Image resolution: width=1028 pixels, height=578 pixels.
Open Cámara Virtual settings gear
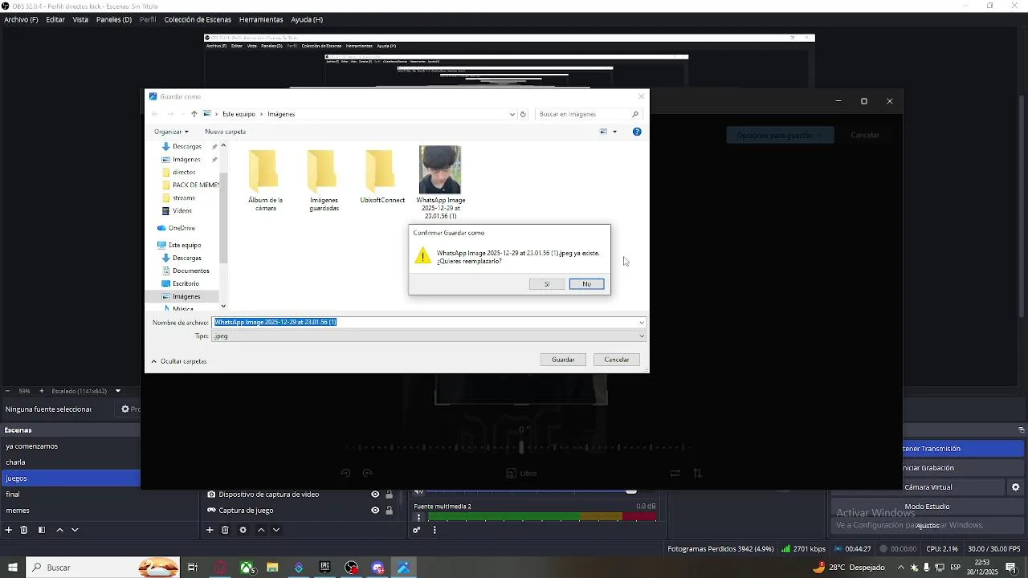pyautogui.click(x=1016, y=487)
